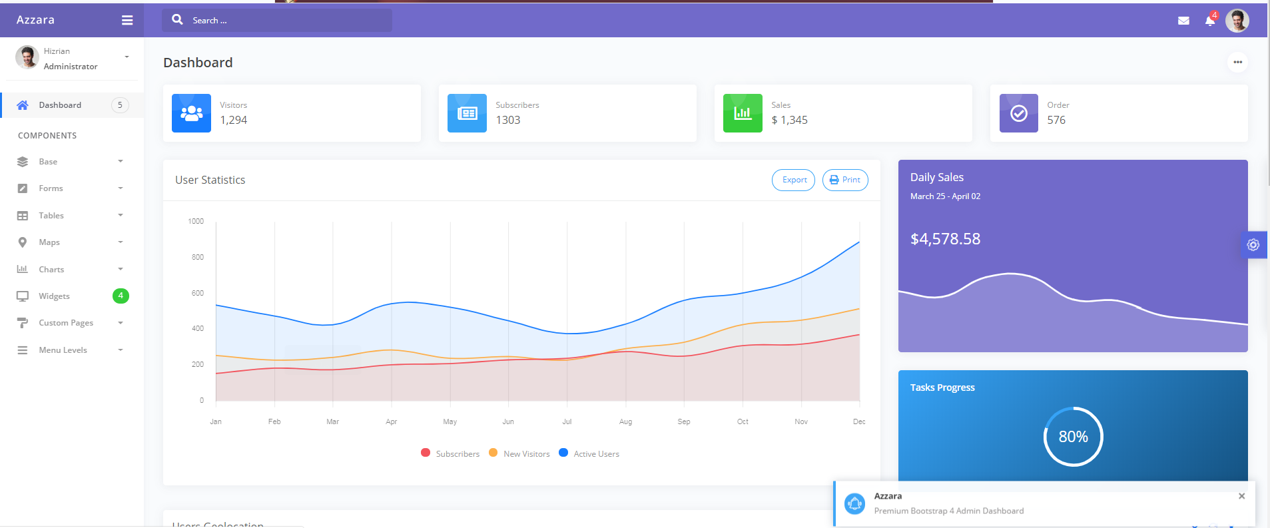This screenshot has width=1270, height=528.
Task: Expand the Menu Levels arrow
Action: (x=121, y=350)
